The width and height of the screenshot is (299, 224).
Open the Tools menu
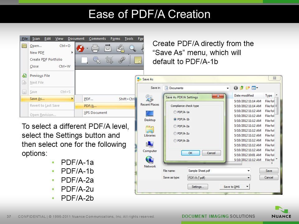129,39
